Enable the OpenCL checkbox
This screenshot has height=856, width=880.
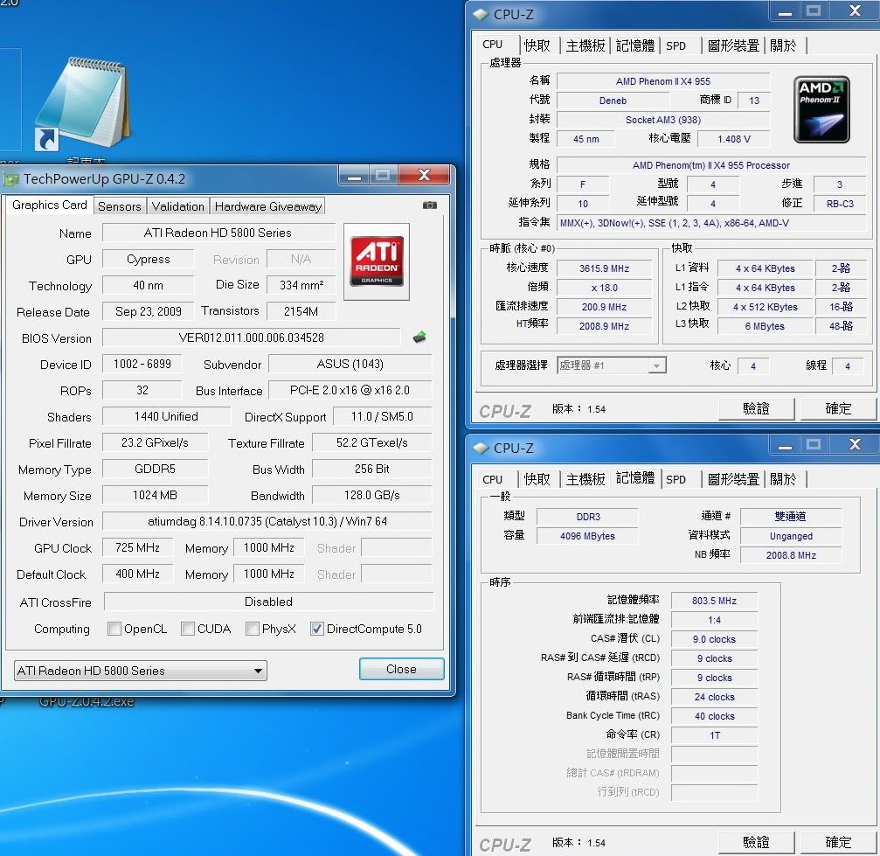(x=114, y=629)
